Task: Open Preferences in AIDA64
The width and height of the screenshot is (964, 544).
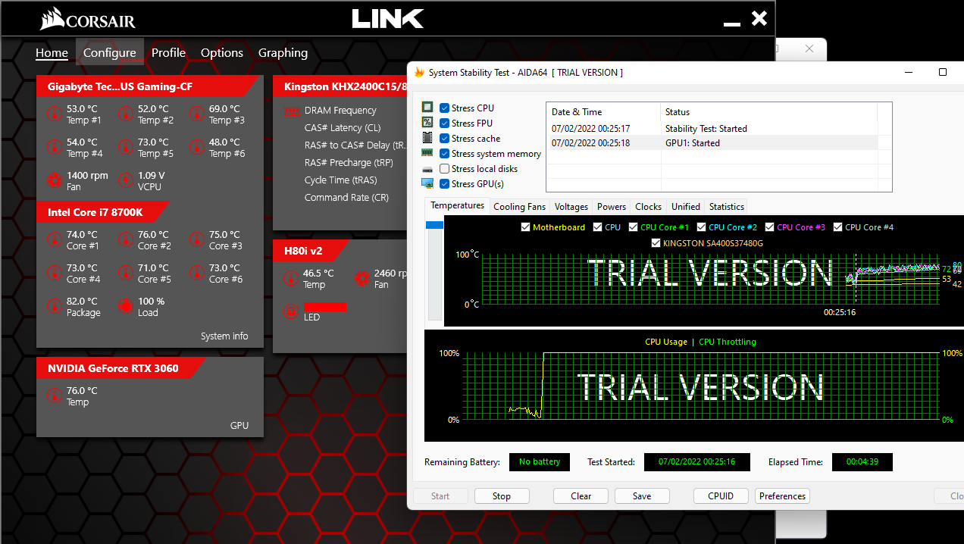Action: point(782,496)
